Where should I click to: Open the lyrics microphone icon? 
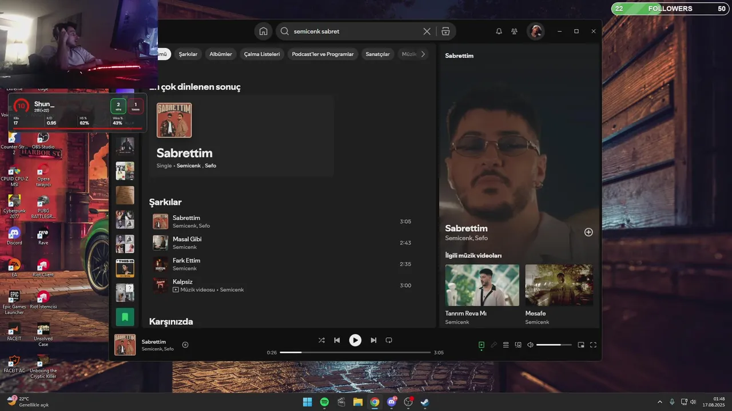coord(494,345)
